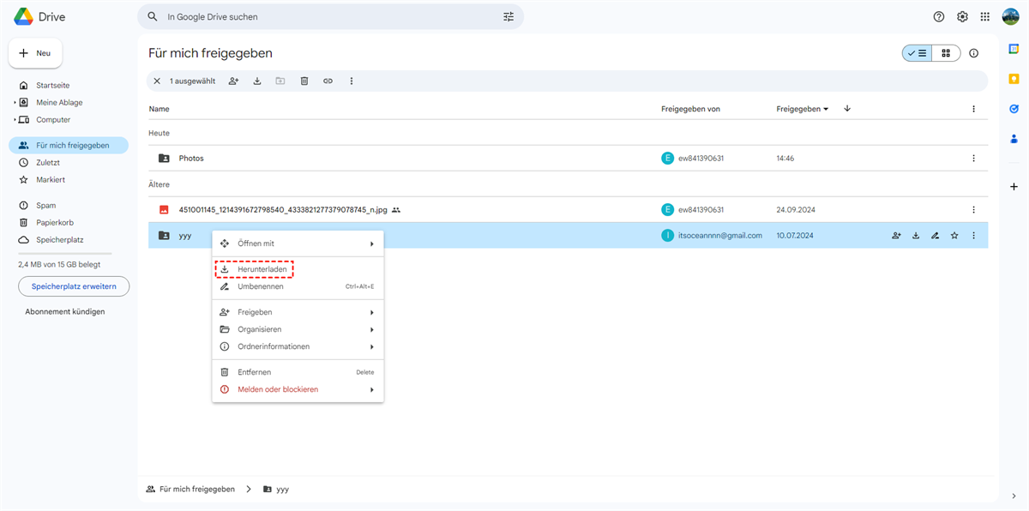Viewport: 1029px width, 511px height.
Task: Open Google Tasks in side panel
Action: [x=1014, y=109]
